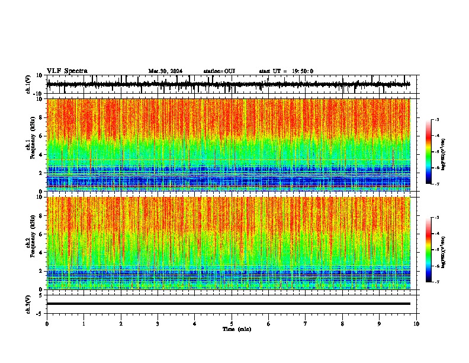Click the "6" tick on time axis

pyautogui.click(x=269, y=324)
